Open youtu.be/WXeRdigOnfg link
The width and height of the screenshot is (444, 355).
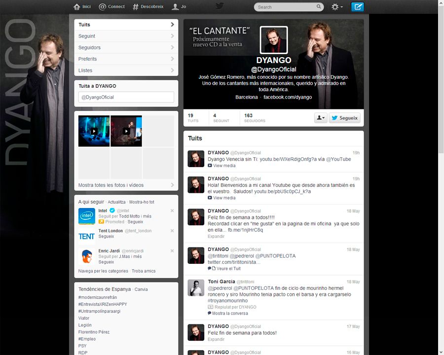288,159
